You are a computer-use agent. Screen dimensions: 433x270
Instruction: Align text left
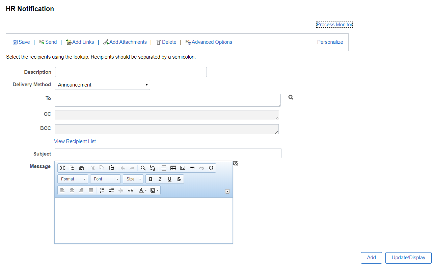62,191
